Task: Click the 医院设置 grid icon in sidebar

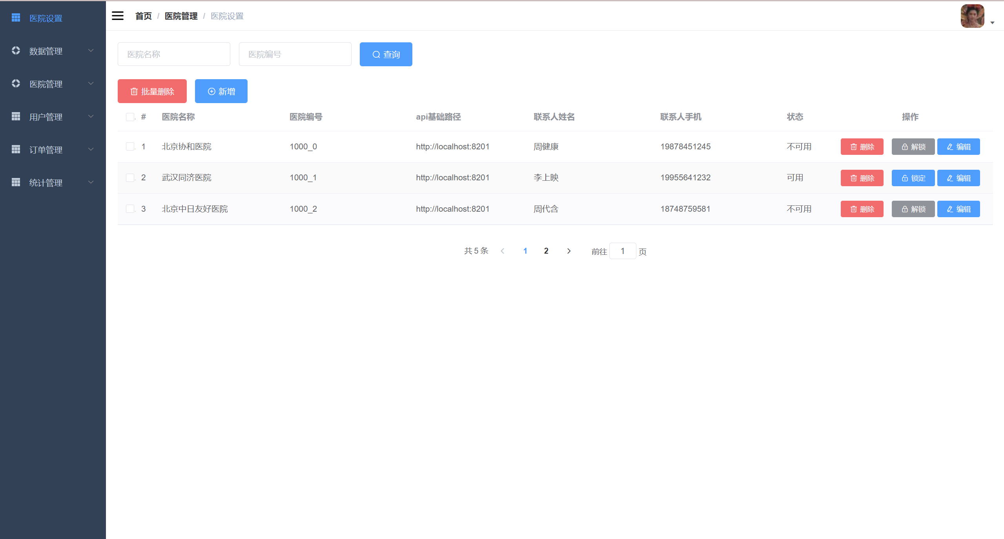Action: click(x=16, y=18)
